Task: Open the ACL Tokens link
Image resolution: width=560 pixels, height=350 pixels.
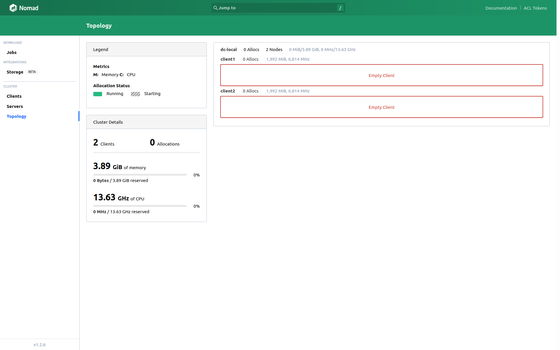Action: 535,8
